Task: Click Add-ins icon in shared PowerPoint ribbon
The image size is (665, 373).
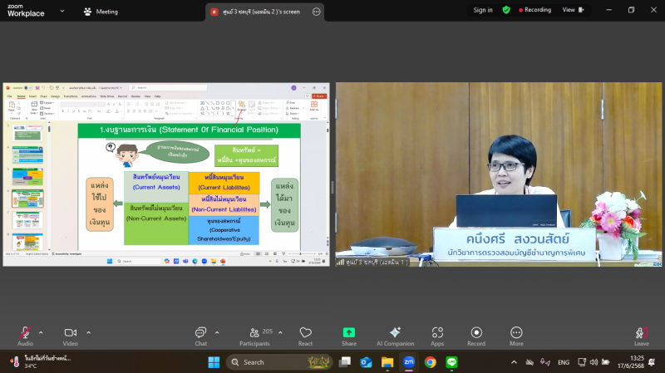Action: (314, 106)
